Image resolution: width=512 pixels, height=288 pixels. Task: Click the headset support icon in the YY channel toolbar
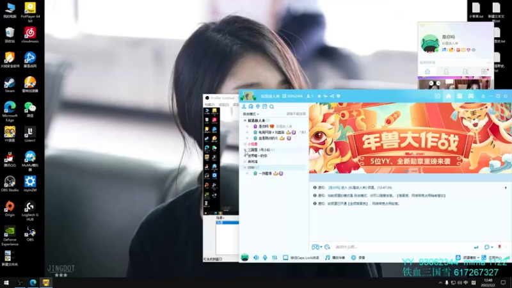tap(251, 106)
